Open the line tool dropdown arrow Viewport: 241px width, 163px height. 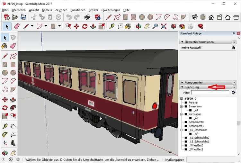click(32, 26)
